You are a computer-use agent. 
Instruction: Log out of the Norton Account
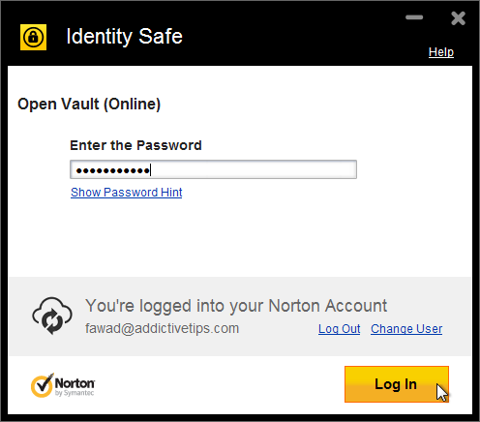[x=339, y=329]
